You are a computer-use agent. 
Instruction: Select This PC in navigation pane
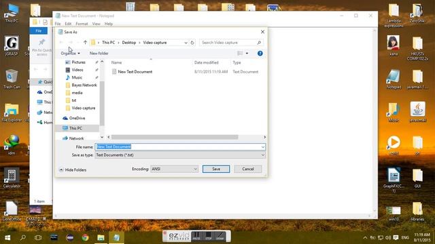click(75, 128)
